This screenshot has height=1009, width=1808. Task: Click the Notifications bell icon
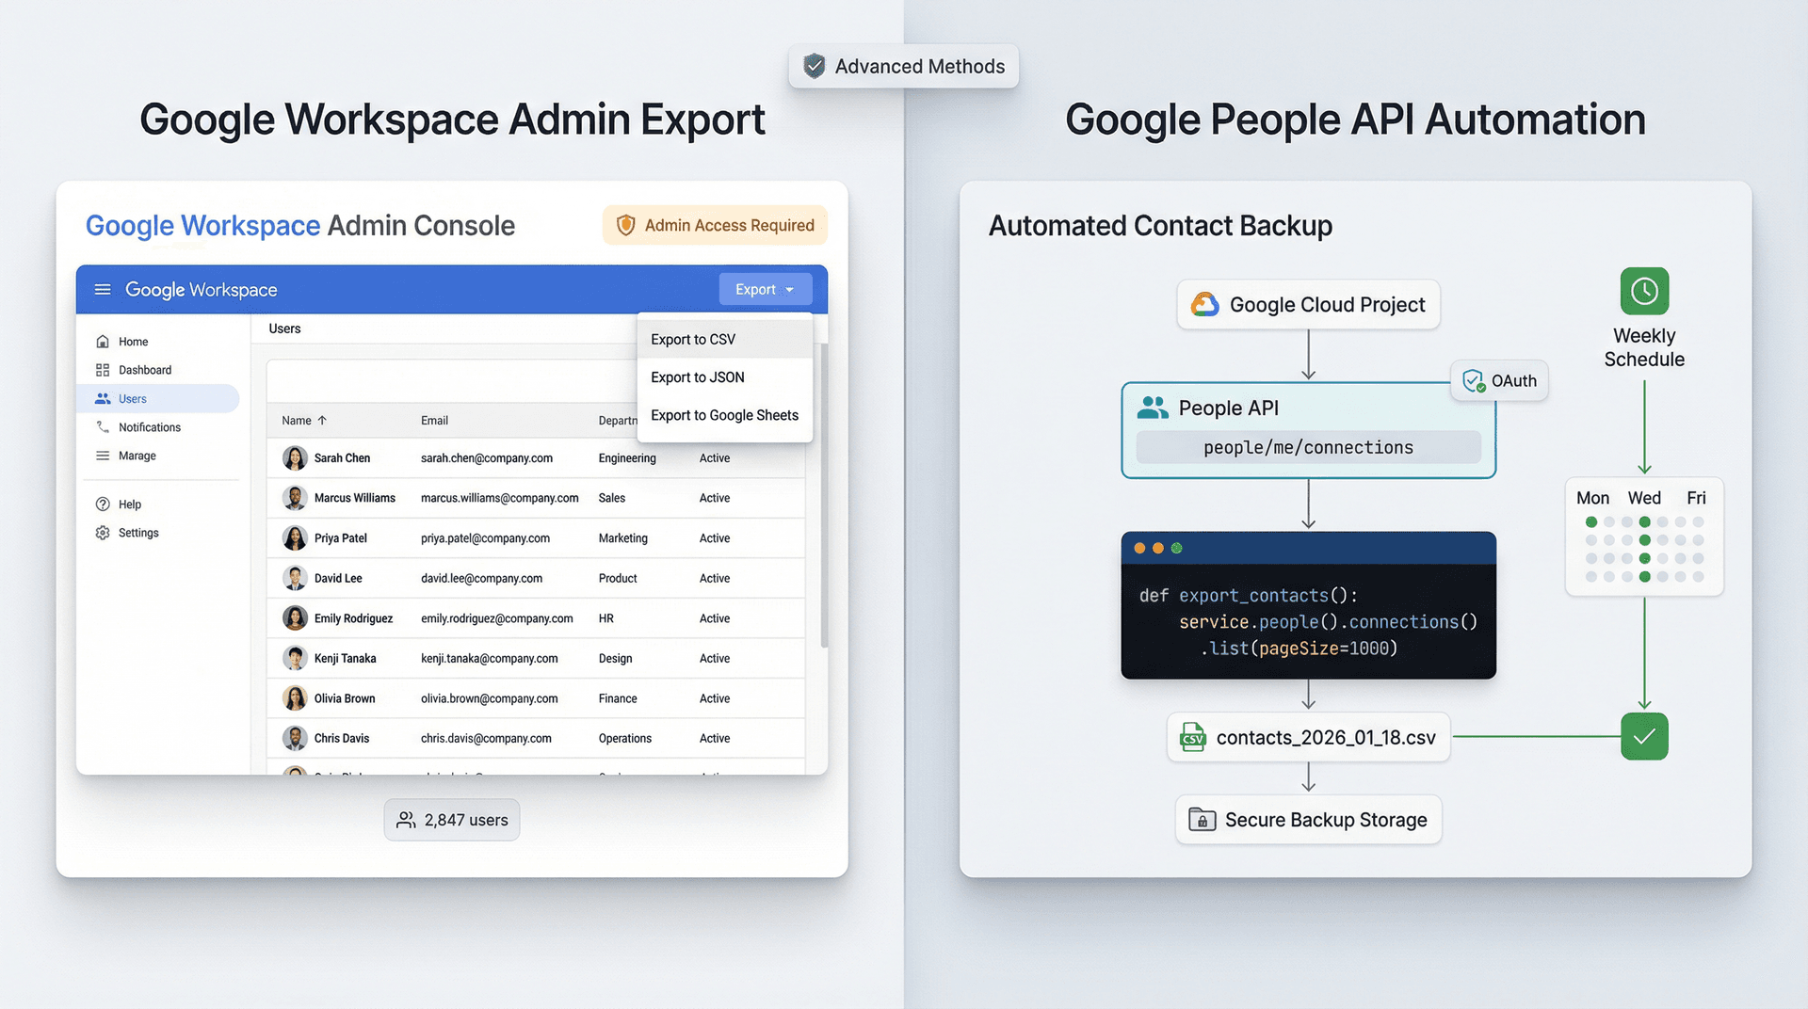[102, 426]
